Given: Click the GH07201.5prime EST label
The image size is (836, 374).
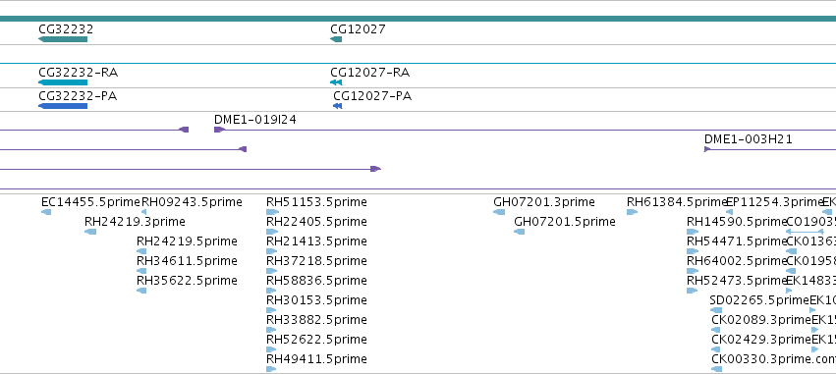Looking at the screenshot, I should click(565, 222).
